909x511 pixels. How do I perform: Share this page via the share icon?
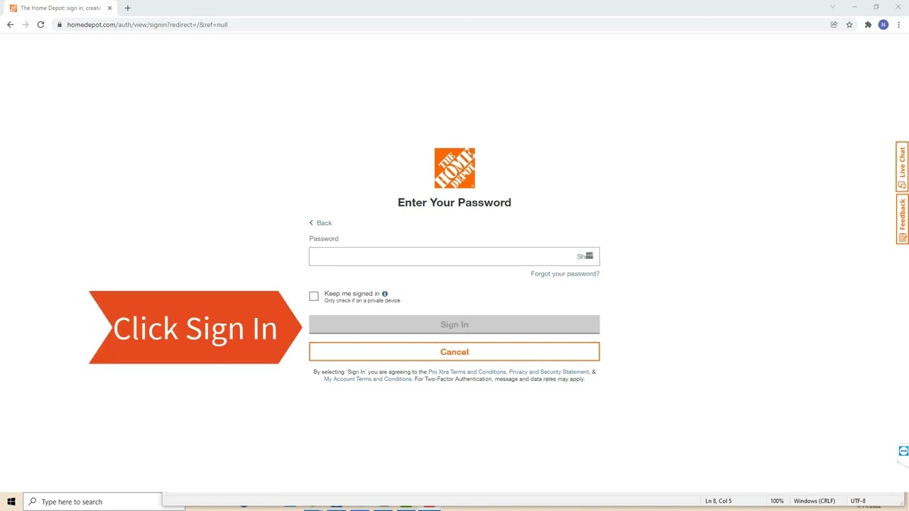click(x=834, y=25)
